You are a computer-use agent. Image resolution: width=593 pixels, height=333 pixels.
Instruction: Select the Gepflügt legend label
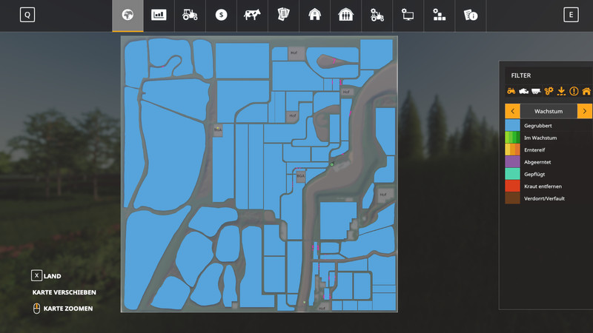tap(534, 174)
